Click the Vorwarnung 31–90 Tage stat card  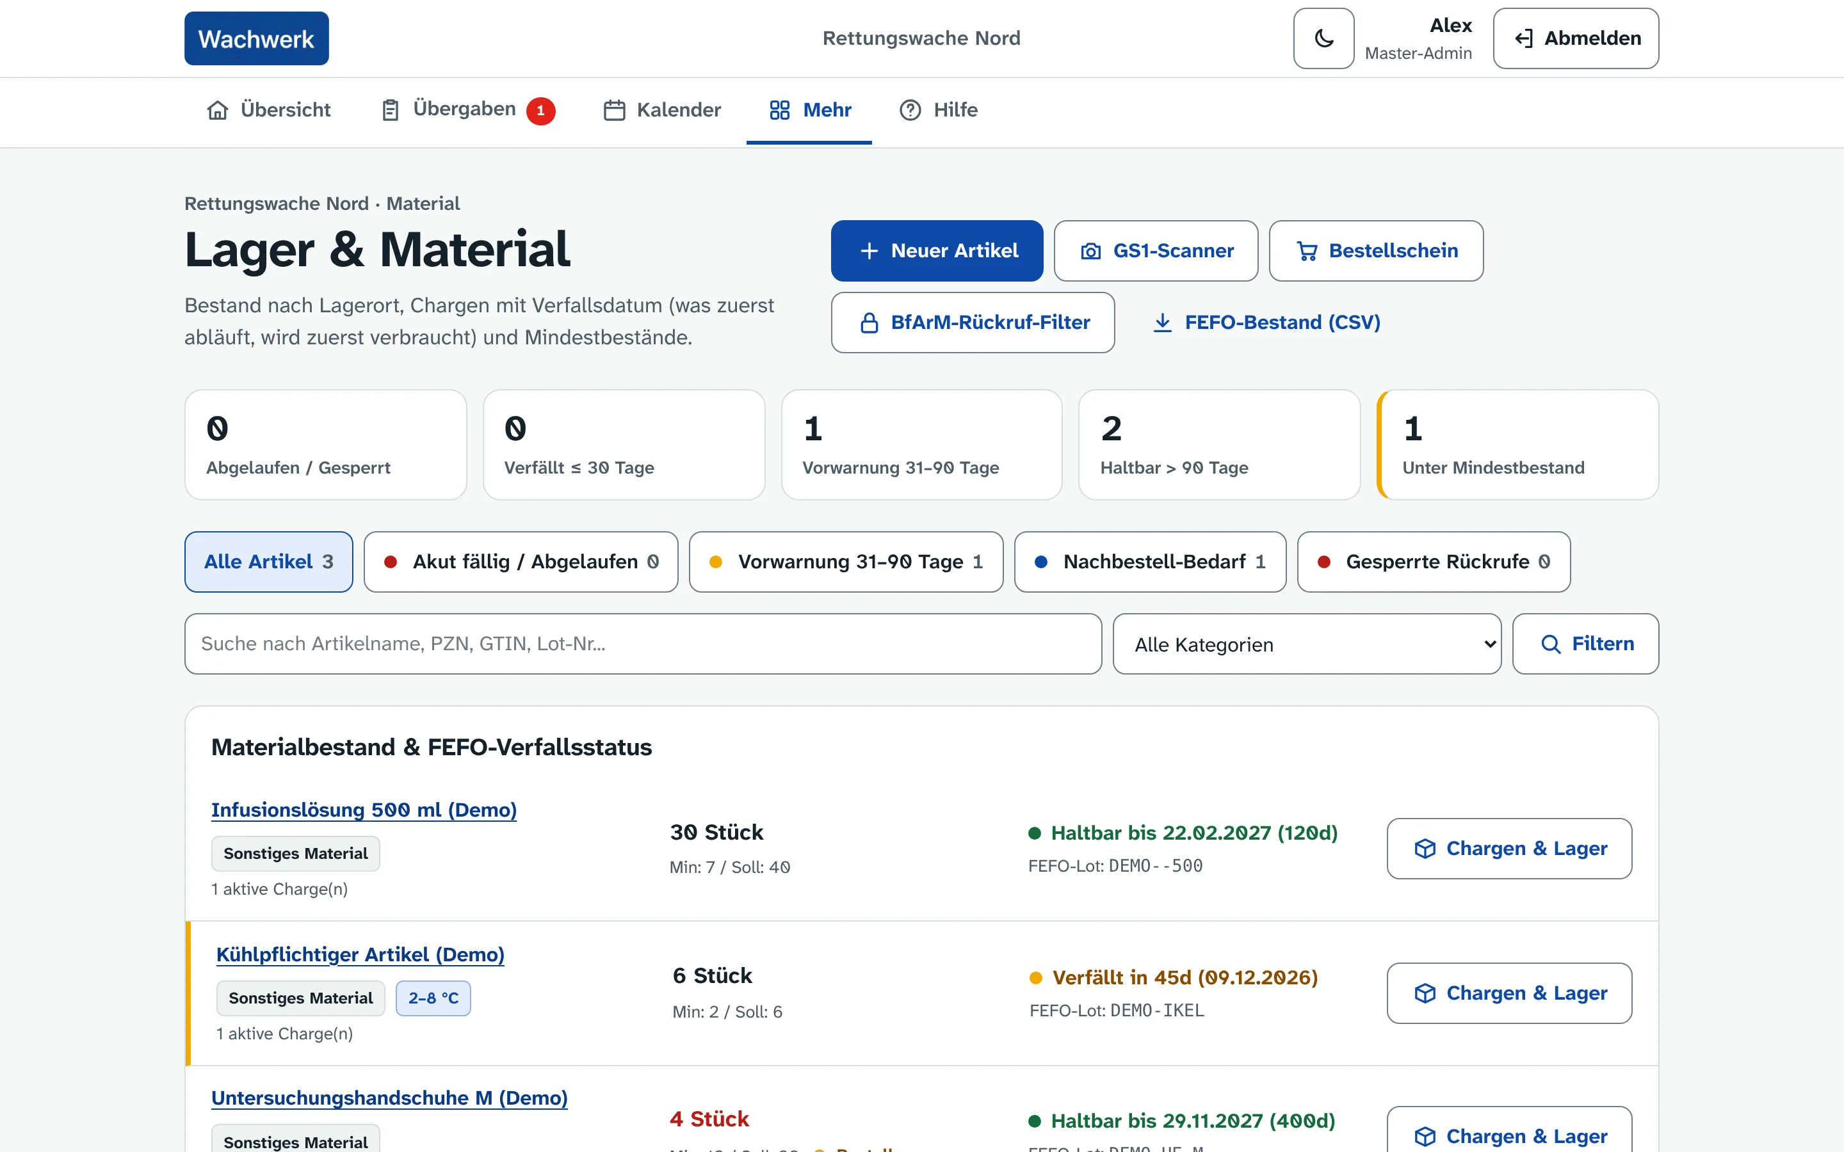tap(922, 445)
